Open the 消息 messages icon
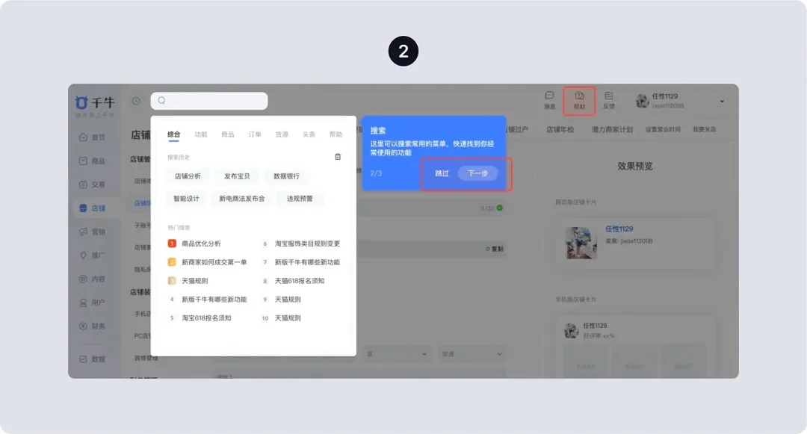This screenshot has height=434, width=807. tap(550, 101)
